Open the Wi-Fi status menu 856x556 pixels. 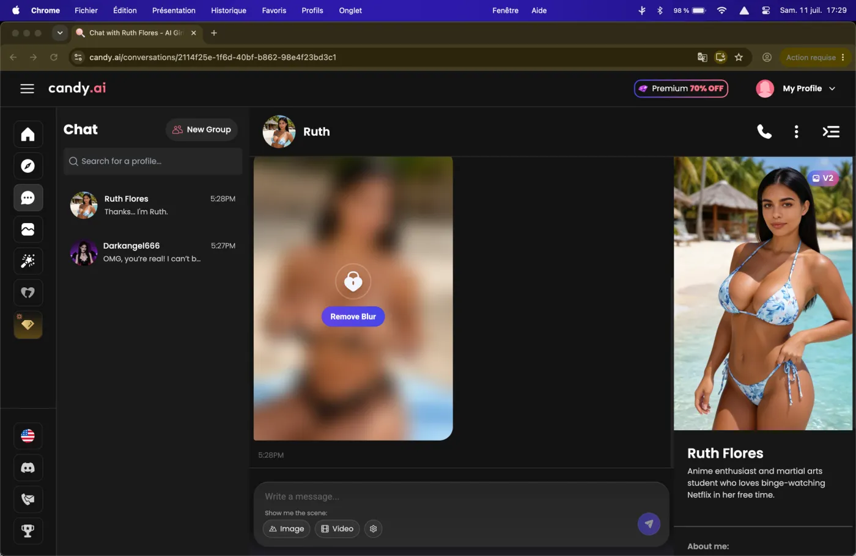721,10
